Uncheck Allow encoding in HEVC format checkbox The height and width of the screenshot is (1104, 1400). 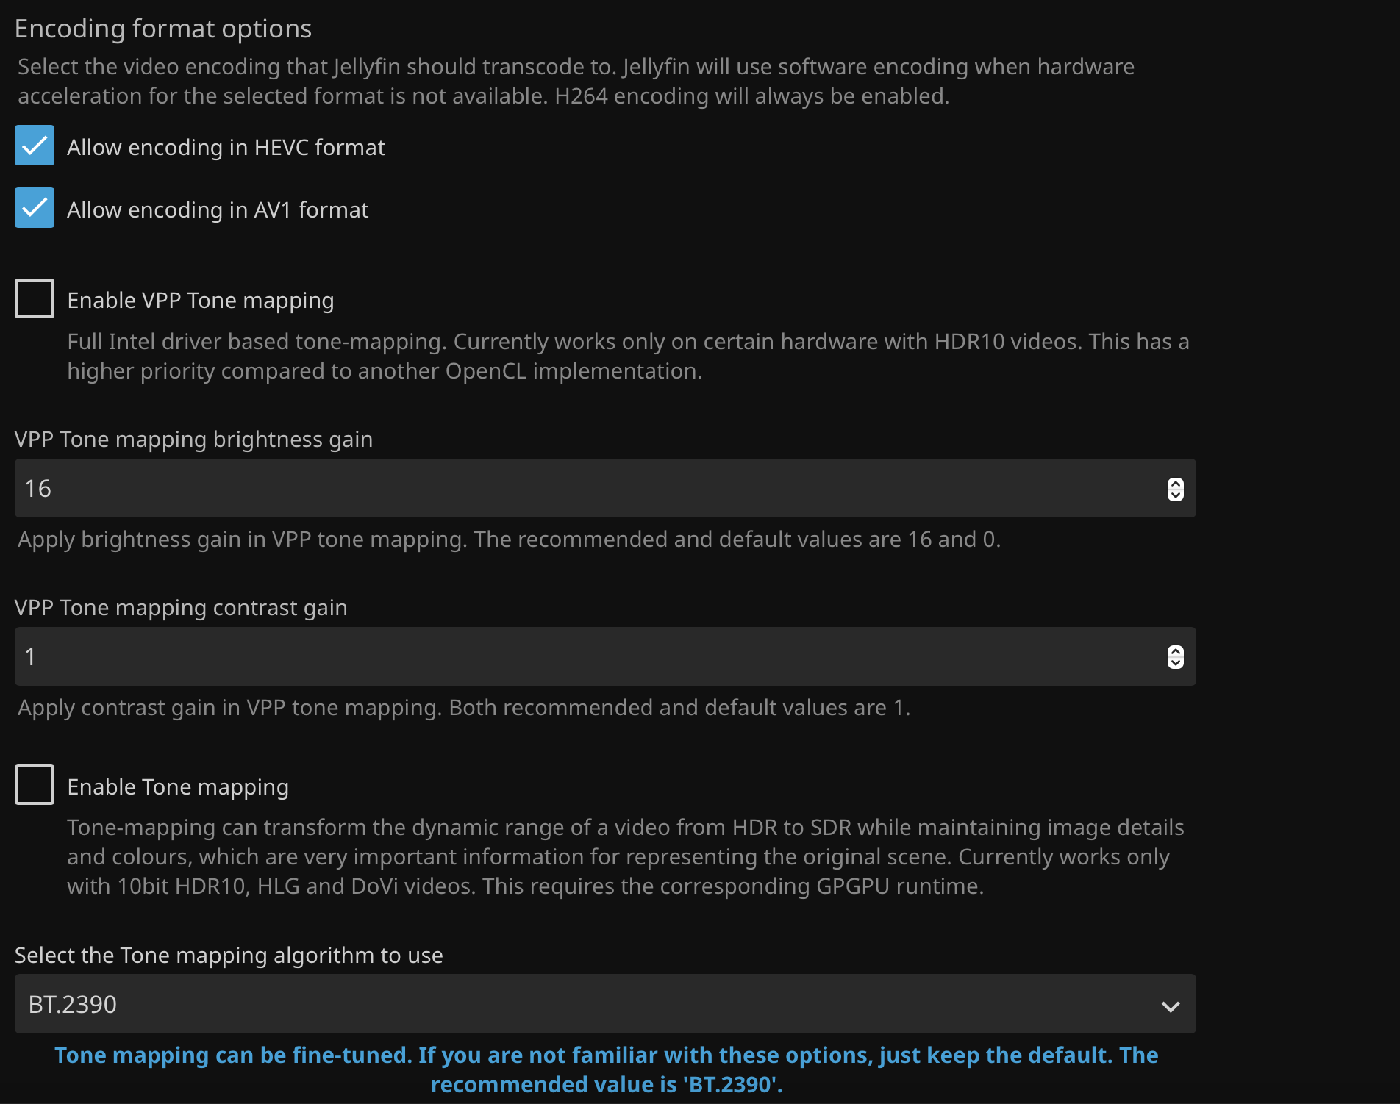[x=35, y=146]
